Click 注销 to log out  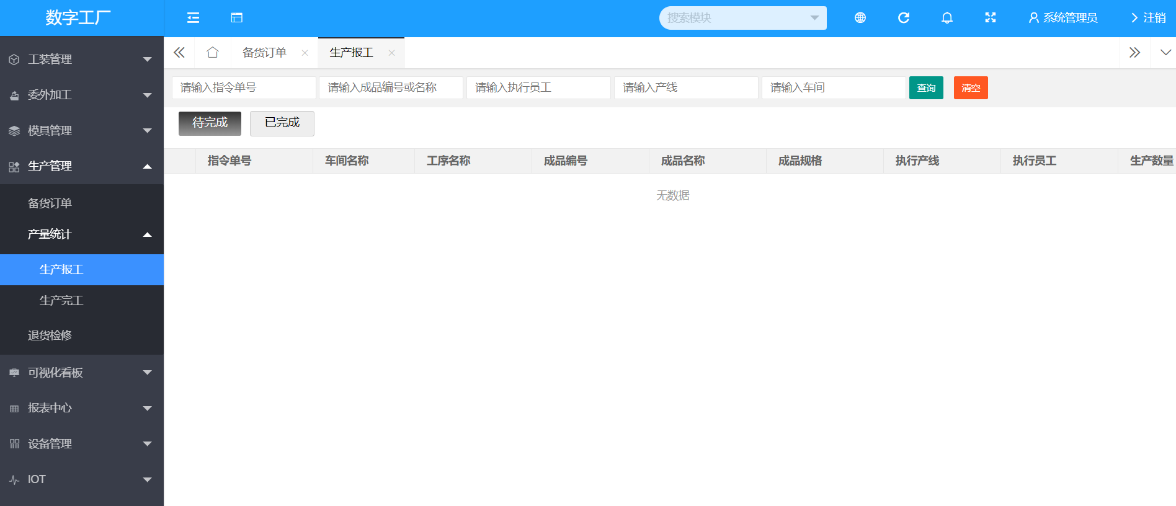1148,18
